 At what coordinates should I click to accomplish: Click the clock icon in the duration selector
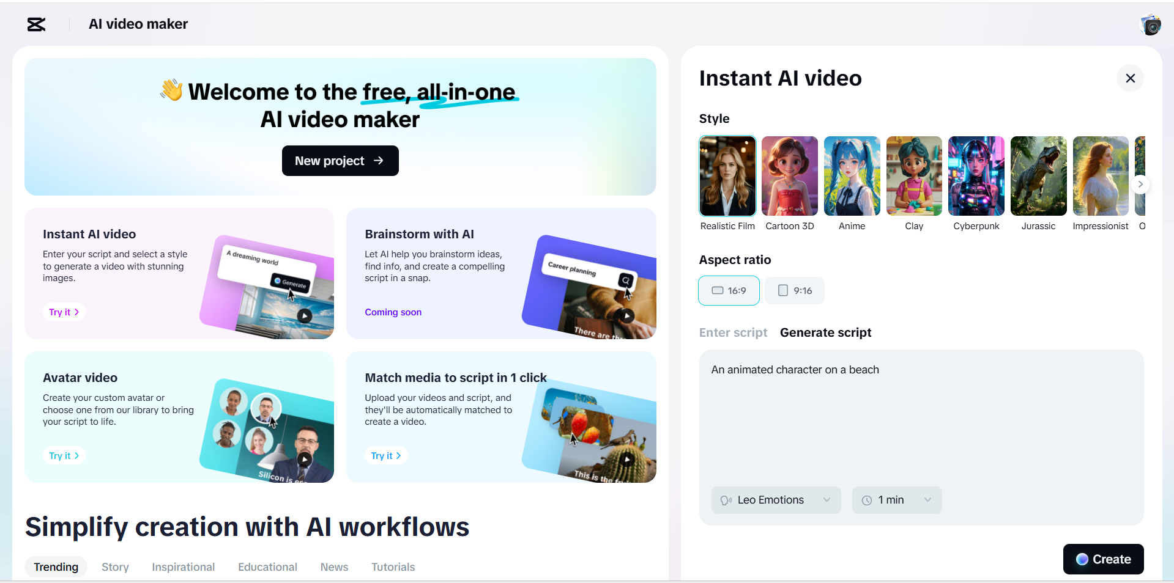click(866, 500)
